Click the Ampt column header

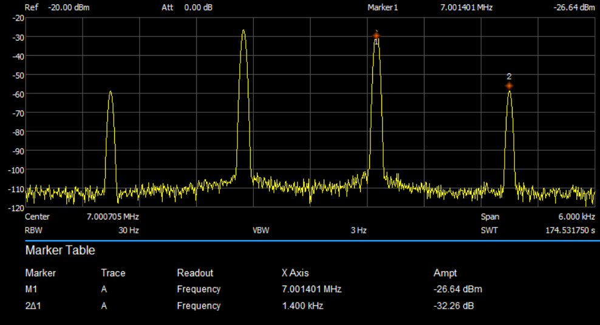pyautogui.click(x=445, y=273)
